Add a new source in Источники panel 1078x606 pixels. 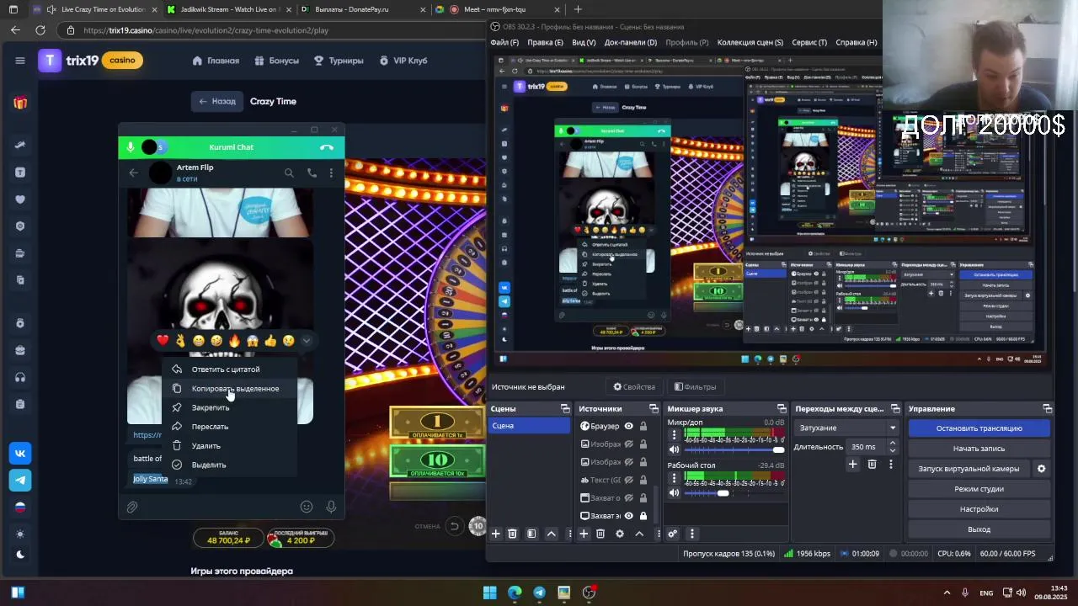(584, 534)
